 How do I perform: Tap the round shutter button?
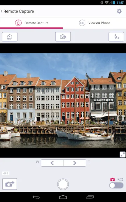click(x=63, y=184)
